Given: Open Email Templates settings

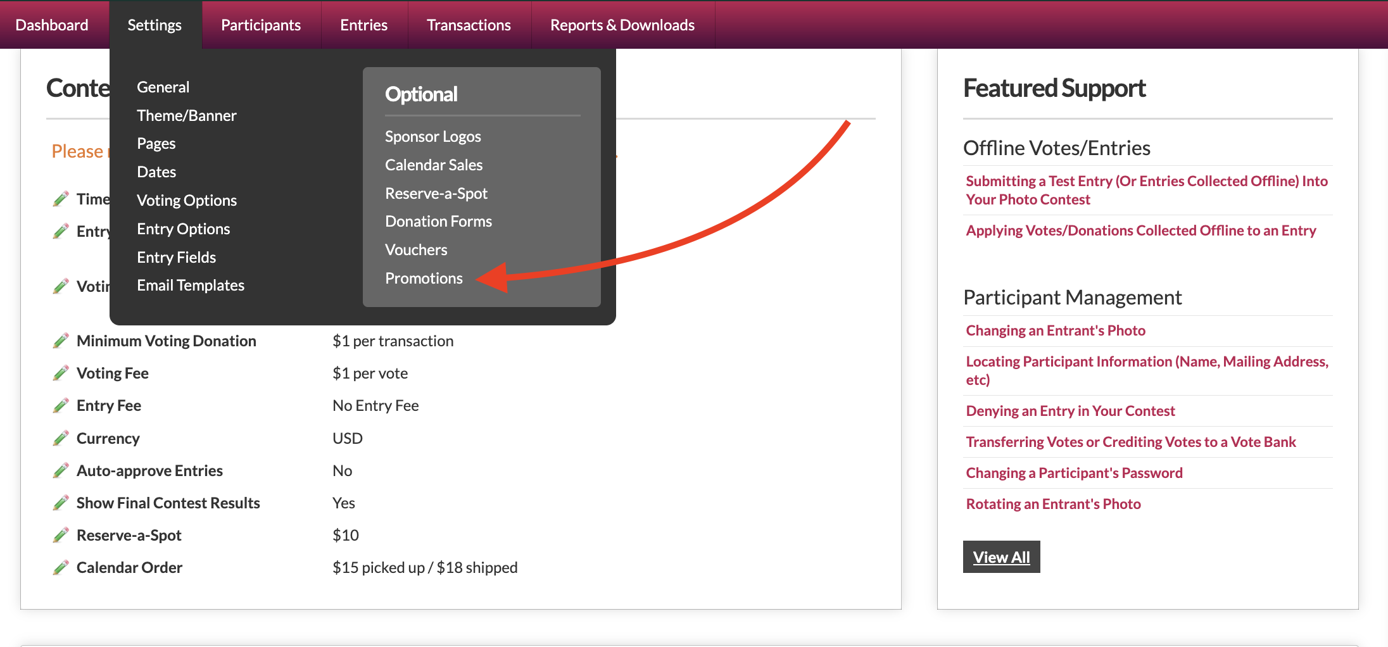Looking at the screenshot, I should click(x=191, y=286).
